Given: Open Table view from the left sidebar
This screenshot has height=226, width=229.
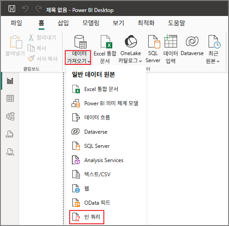Looking at the screenshot, I should [10, 99].
